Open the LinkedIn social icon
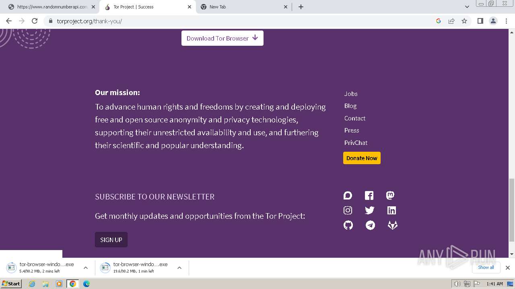This screenshot has height=289, width=515. point(391,210)
